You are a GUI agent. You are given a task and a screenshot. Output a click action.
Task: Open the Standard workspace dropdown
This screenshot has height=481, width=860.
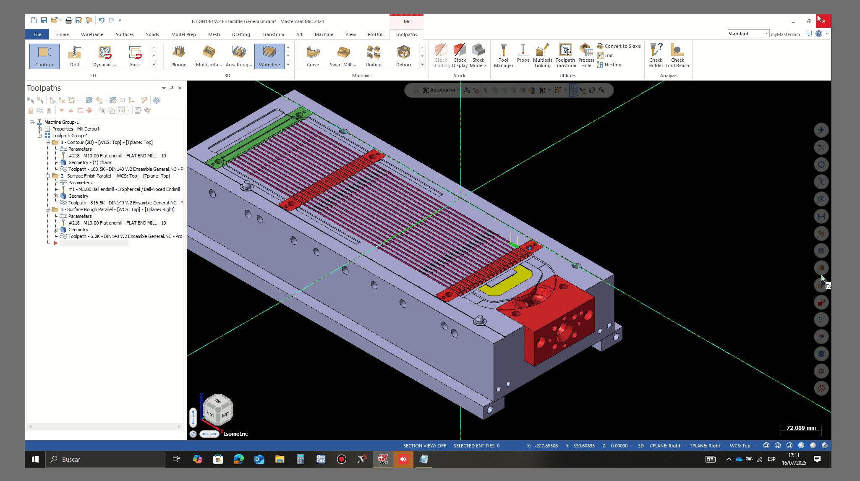766,34
